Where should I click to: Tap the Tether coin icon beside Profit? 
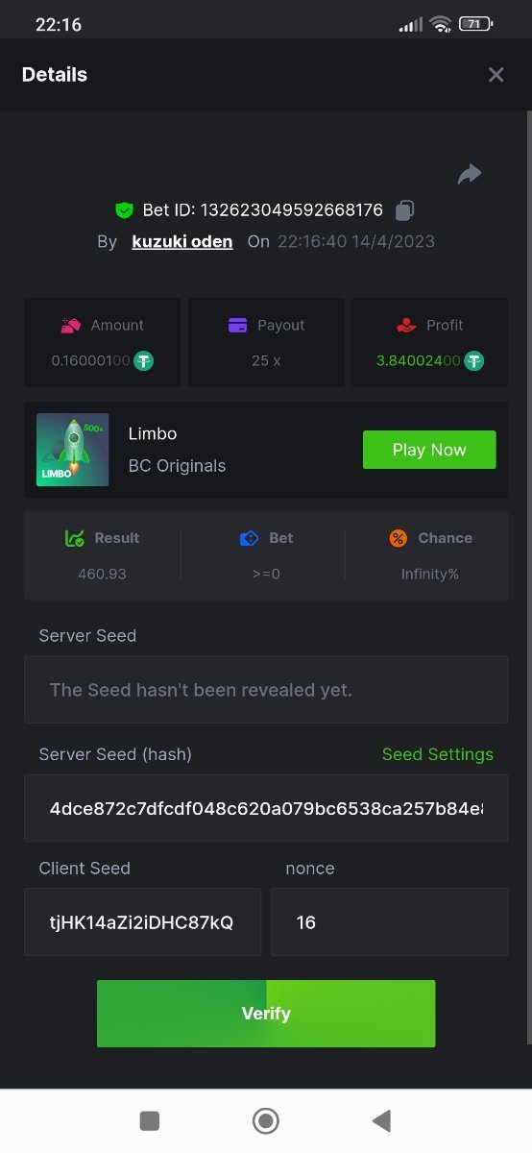tap(473, 360)
